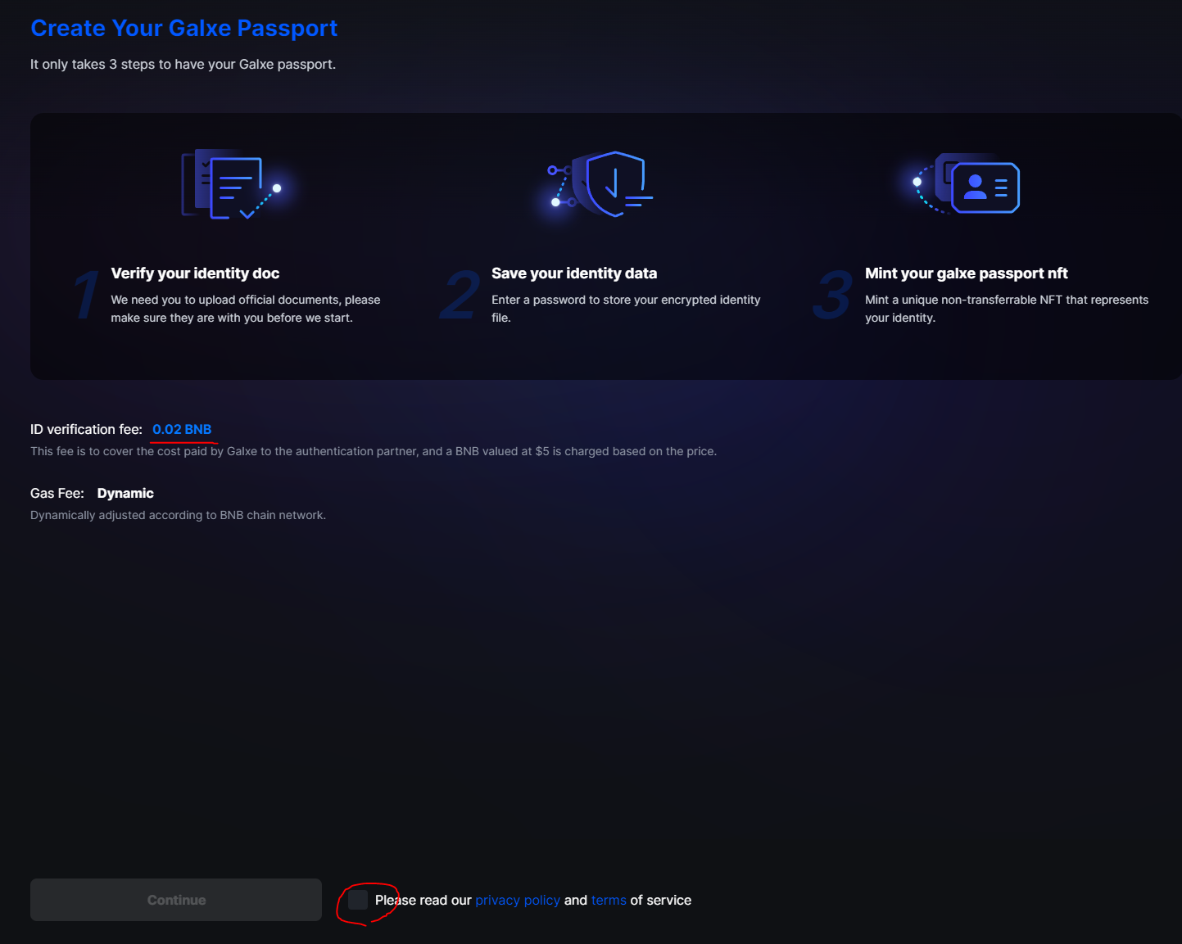Open the privacy policy link

[518, 900]
